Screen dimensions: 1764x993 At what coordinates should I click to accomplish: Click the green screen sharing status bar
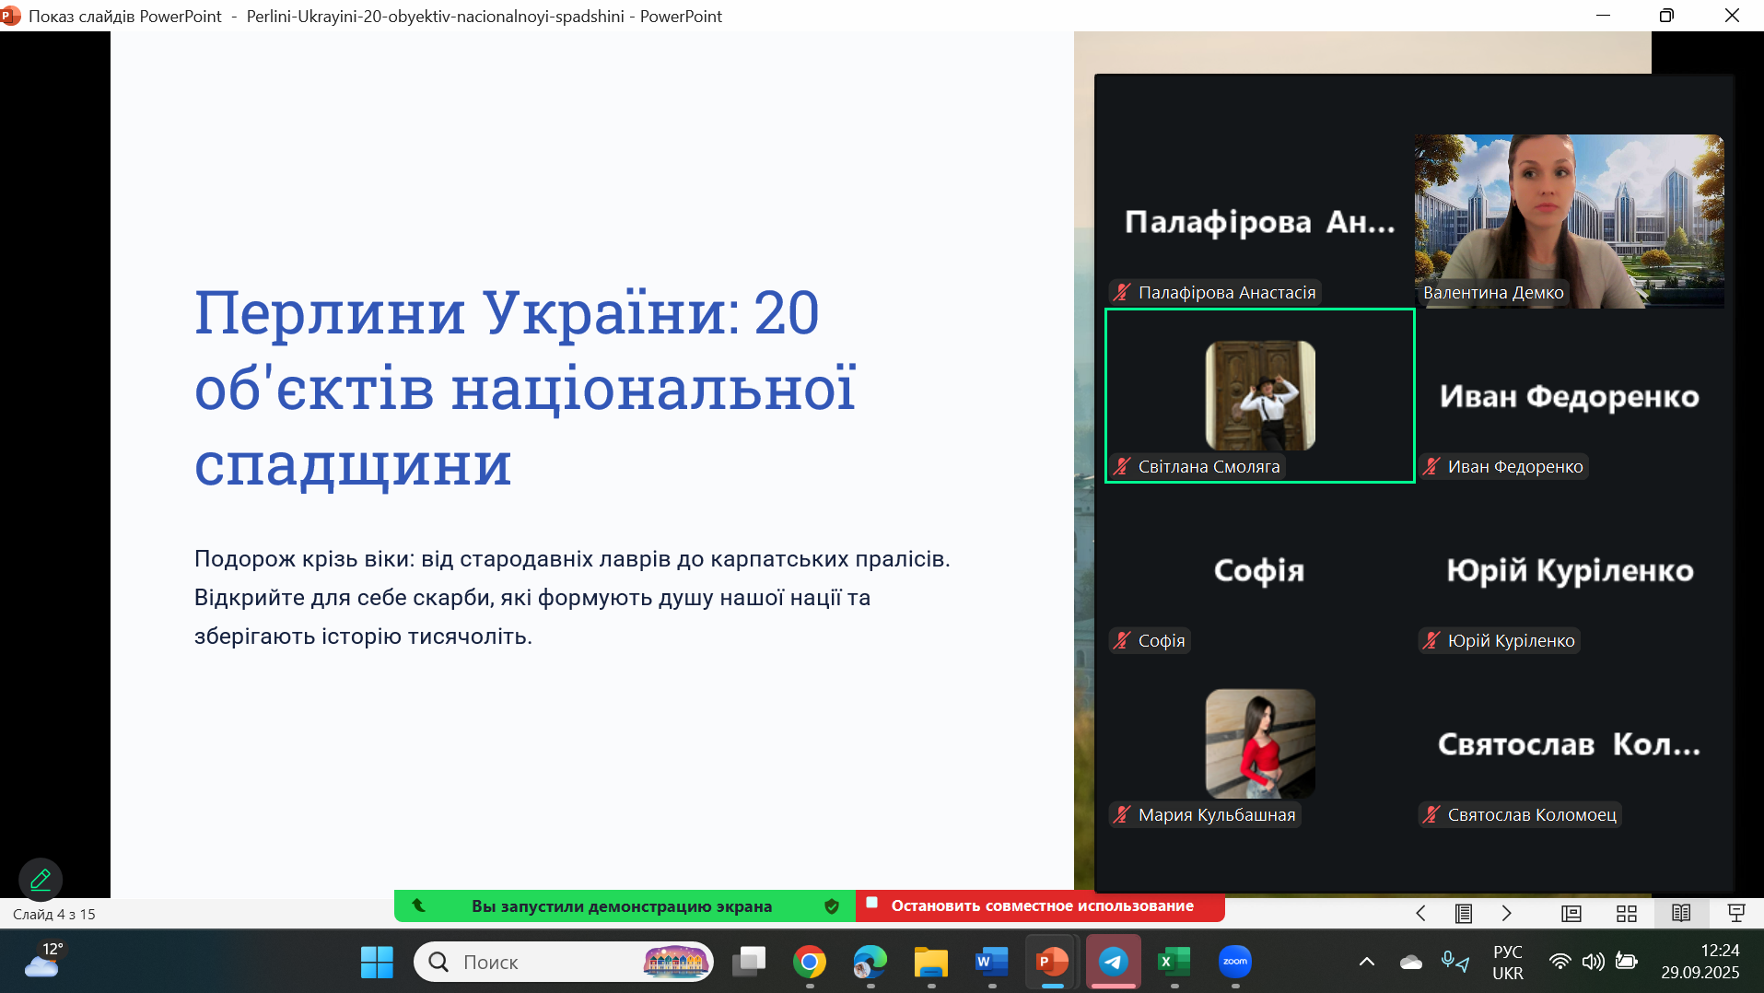(622, 906)
